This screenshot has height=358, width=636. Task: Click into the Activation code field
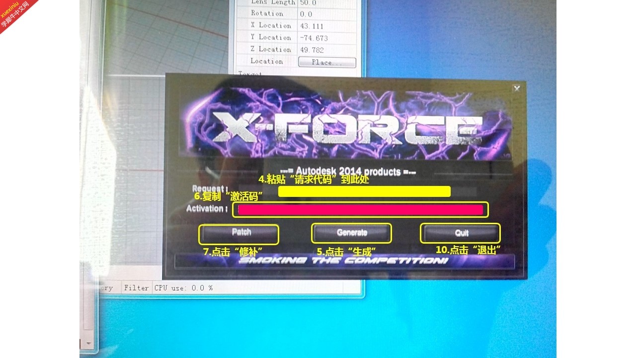(x=360, y=210)
